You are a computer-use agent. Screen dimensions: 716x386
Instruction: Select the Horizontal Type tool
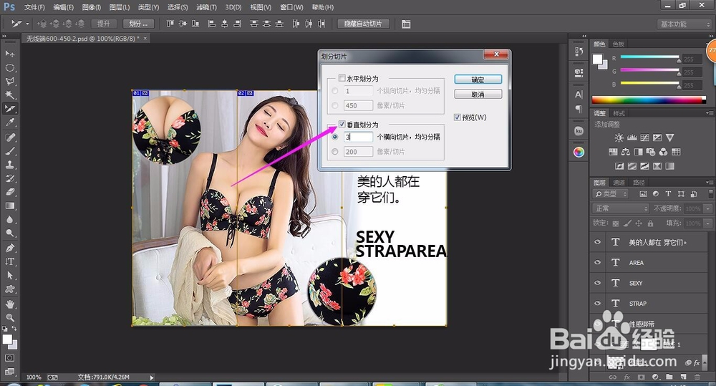pos(9,261)
